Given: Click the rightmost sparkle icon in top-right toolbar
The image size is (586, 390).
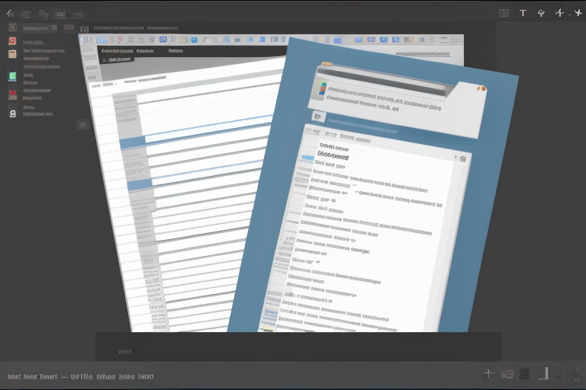Looking at the screenshot, I should click(578, 13).
